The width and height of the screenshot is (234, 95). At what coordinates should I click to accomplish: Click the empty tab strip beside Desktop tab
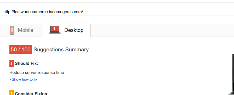pyautogui.click(x=162, y=30)
